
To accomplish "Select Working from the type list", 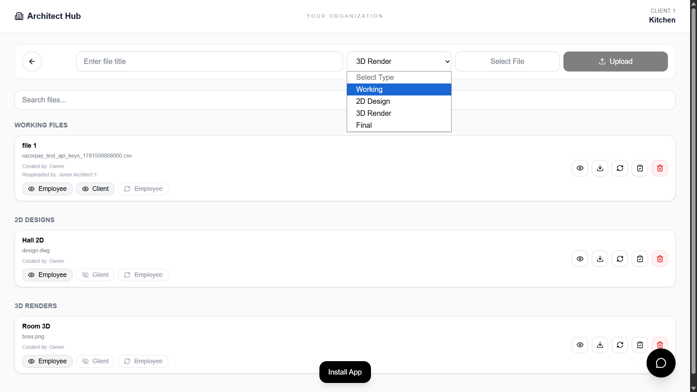I will 399,89.
